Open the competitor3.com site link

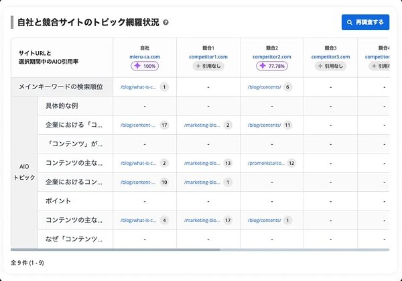click(x=335, y=57)
